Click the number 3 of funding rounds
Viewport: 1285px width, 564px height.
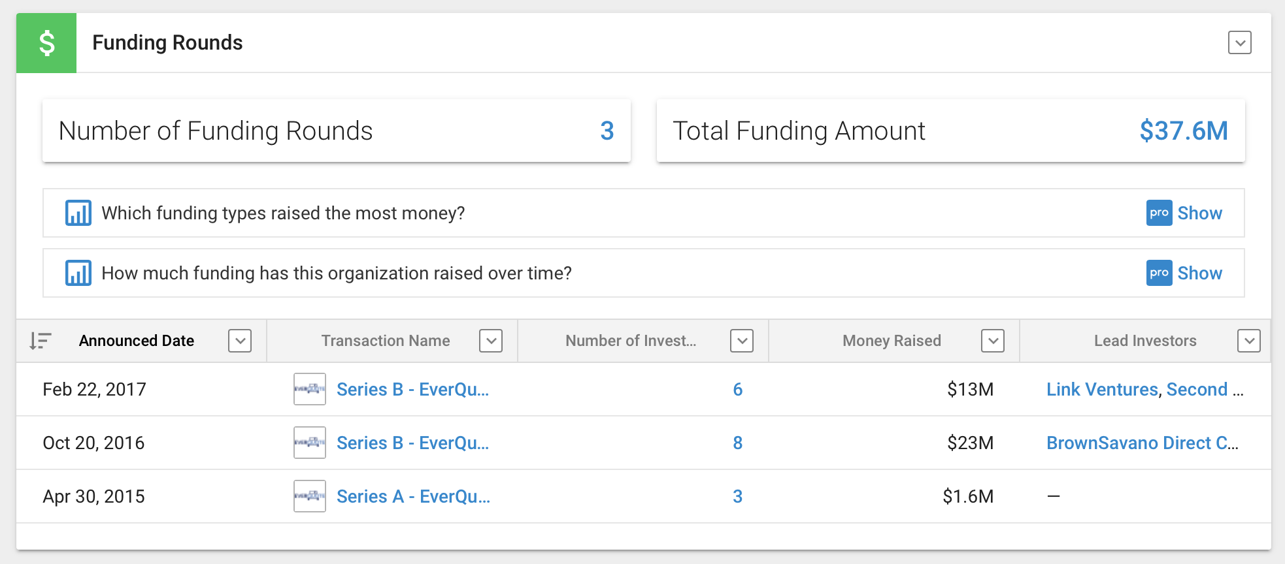[607, 131]
